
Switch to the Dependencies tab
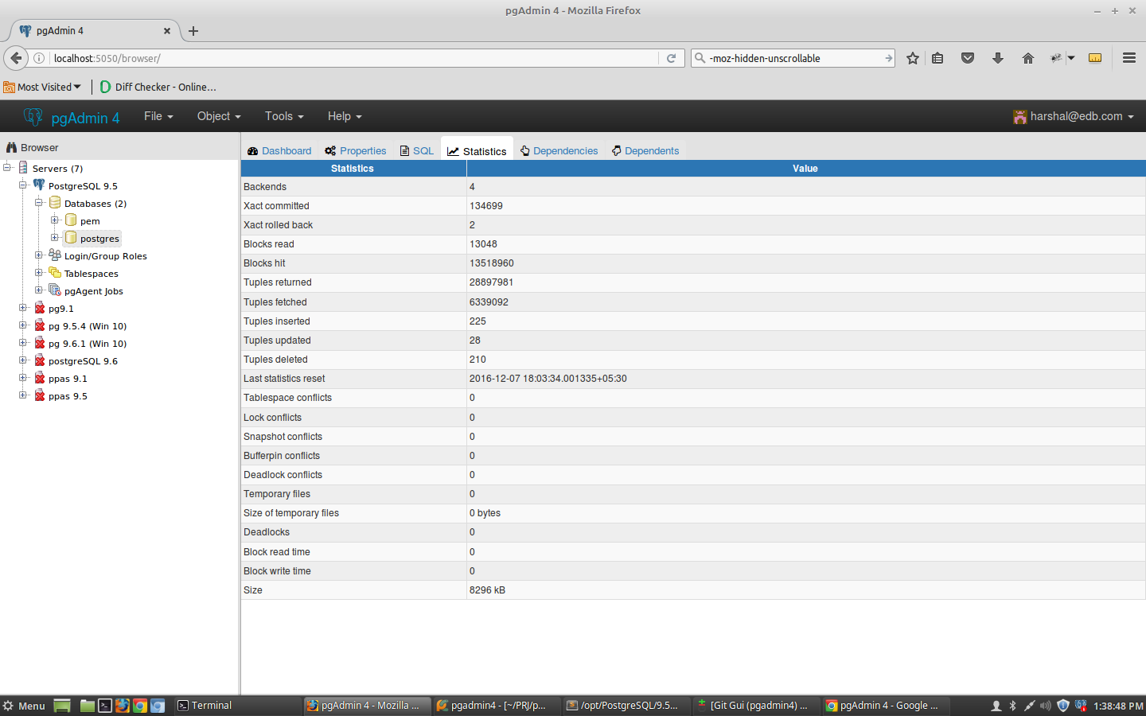point(559,151)
